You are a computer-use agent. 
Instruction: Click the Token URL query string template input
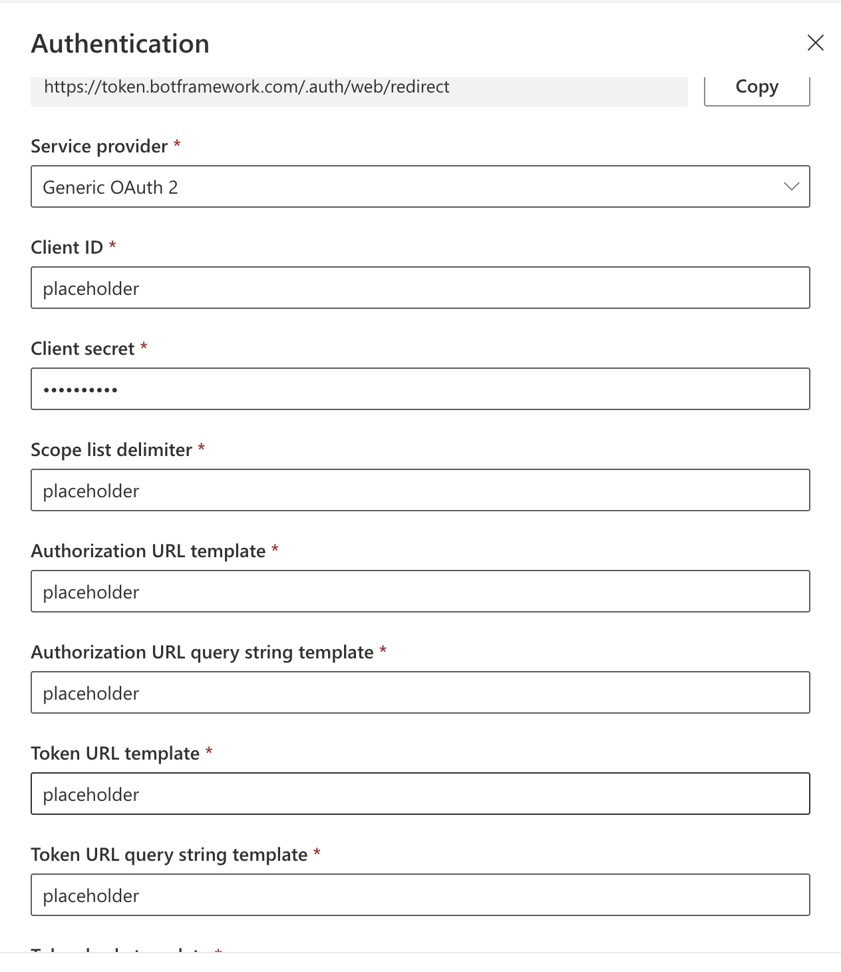coord(420,895)
